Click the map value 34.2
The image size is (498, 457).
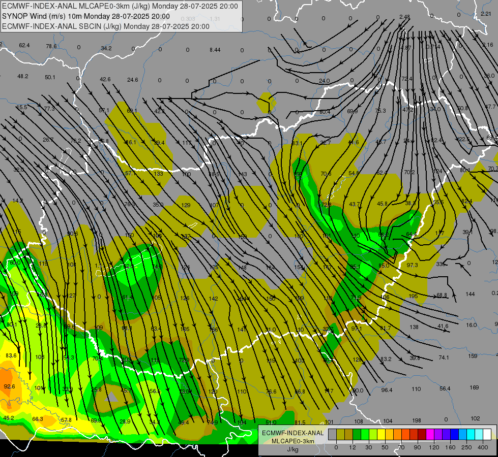click(106, 48)
